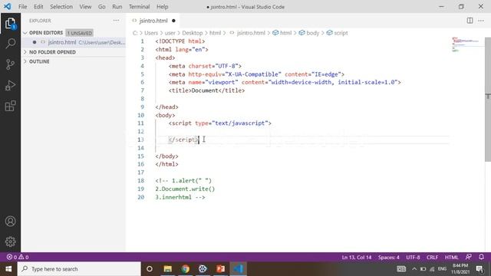The height and width of the screenshot is (276, 491).
Task: Open the notifications bell in status bar
Action: [481, 257]
